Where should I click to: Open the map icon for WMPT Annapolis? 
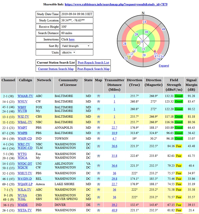98,128
